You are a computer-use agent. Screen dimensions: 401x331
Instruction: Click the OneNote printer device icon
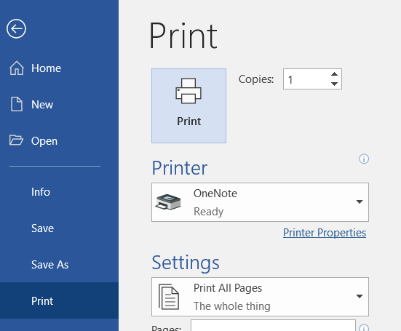coord(168,202)
